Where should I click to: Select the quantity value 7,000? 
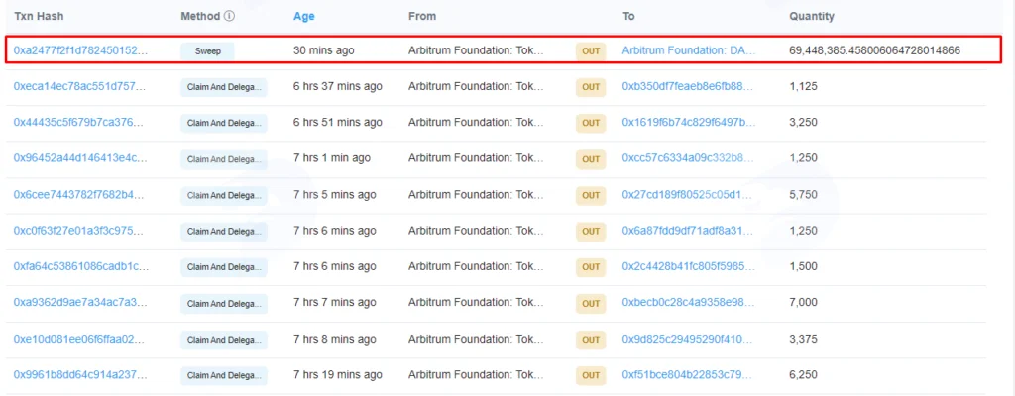(x=803, y=302)
